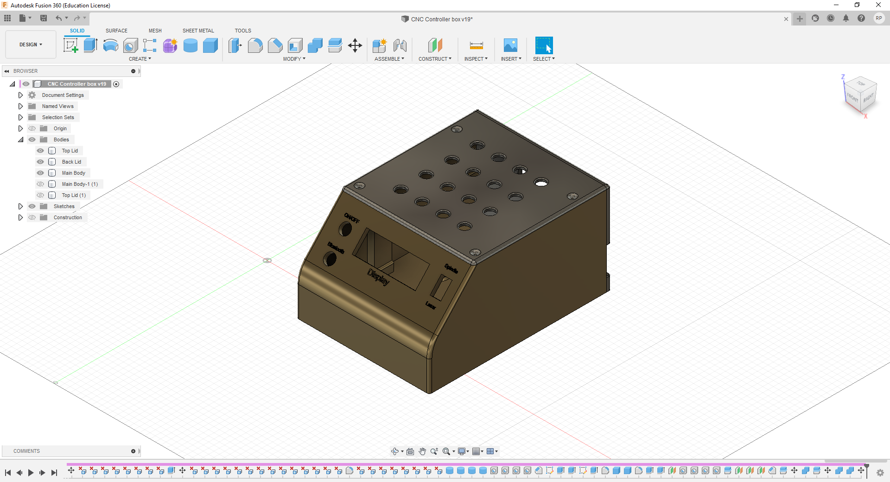Expand the Named Views folder
This screenshot has width=890, height=482.
20,106
